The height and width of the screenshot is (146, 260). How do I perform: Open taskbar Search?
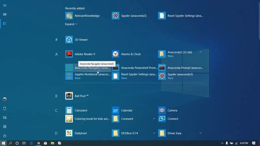10,143
